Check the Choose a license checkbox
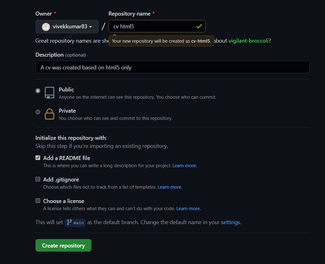325x264 pixels. pos(38,200)
